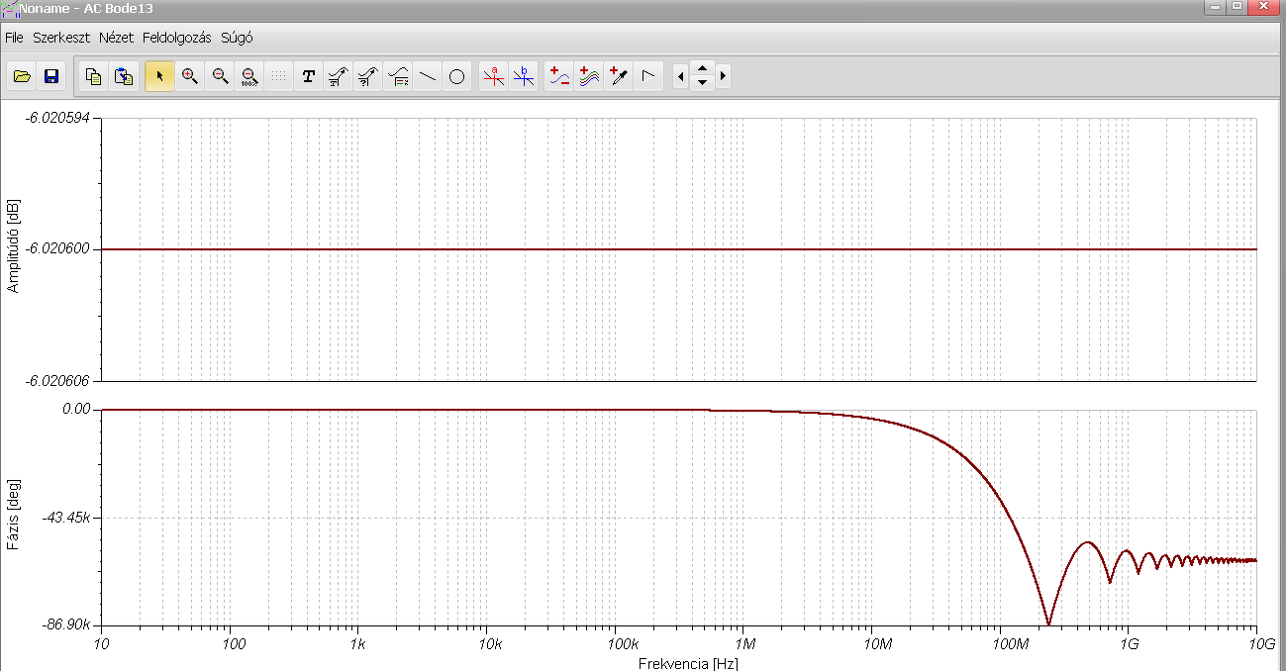This screenshot has height=671, width=1286.
Task: Click the up arrow navigation button
Action: click(x=702, y=68)
